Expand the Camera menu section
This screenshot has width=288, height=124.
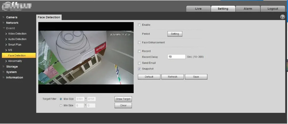click(x=12, y=17)
